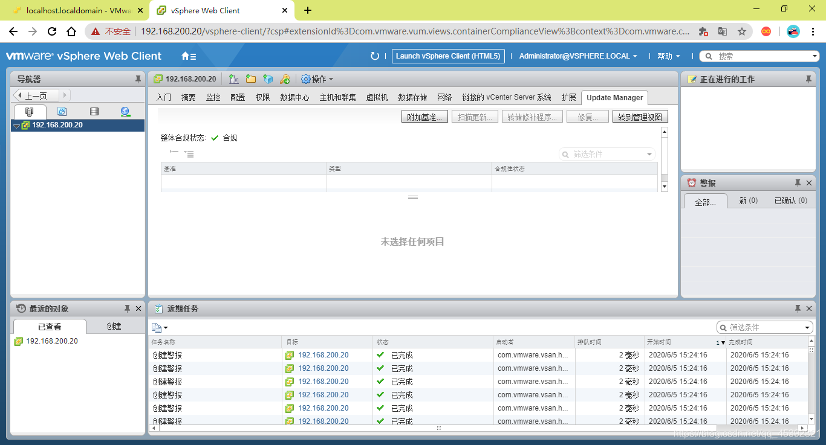Select the Storage navigator icon
826x445 pixels.
(94, 112)
